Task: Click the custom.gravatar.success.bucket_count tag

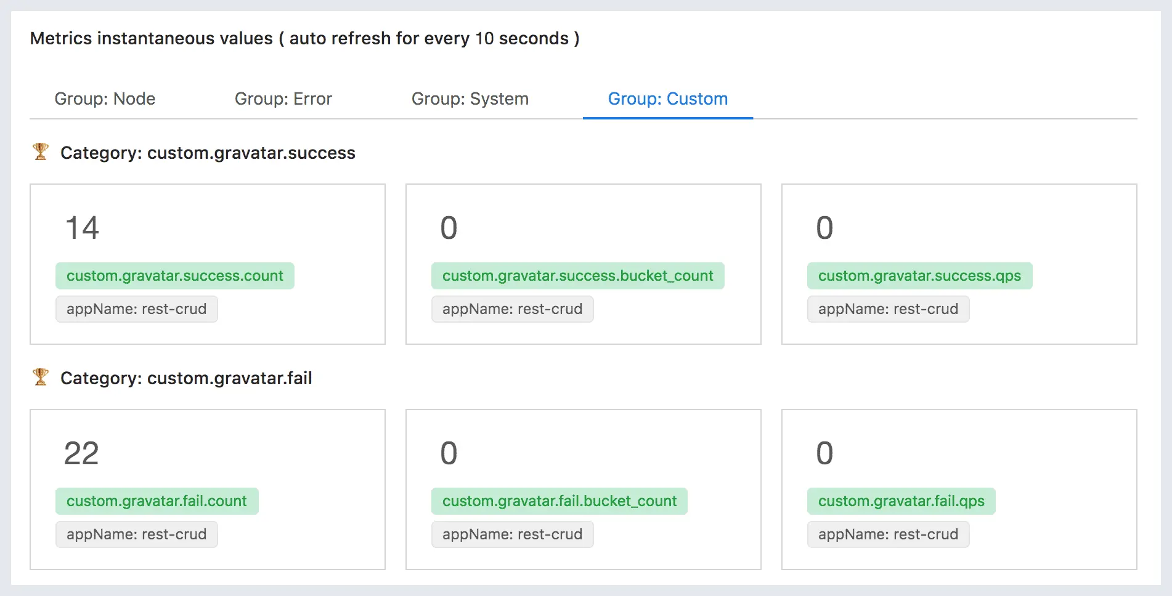Action: pyautogui.click(x=577, y=276)
